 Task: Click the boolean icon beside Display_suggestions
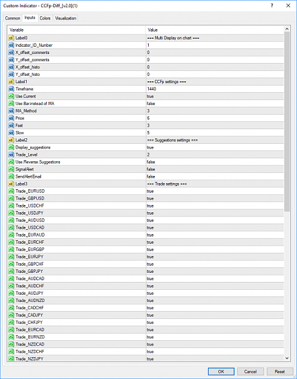point(11,147)
